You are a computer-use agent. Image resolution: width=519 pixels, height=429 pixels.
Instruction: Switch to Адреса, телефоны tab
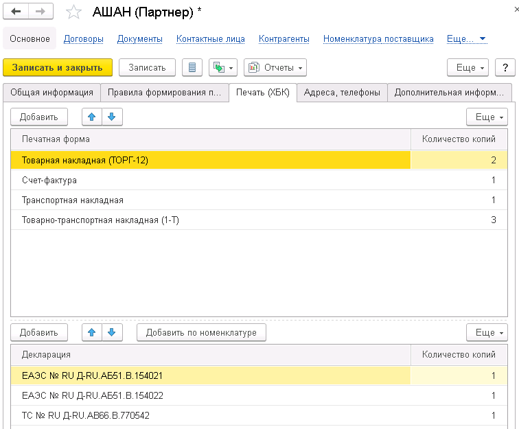coord(342,93)
